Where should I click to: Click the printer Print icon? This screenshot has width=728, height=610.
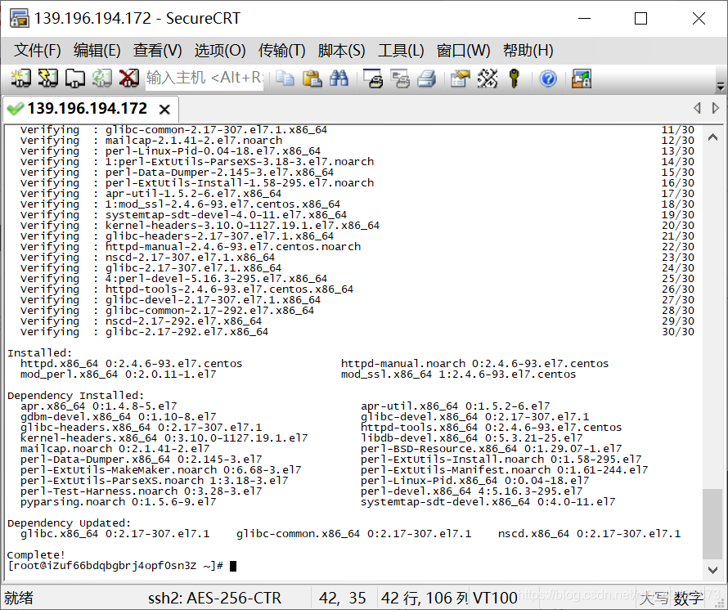click(427, 78)
